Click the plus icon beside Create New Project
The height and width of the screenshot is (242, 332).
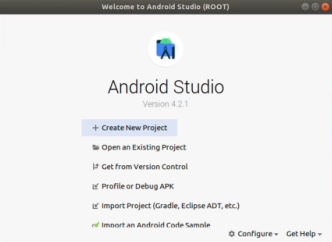click(x=96, y=128)
